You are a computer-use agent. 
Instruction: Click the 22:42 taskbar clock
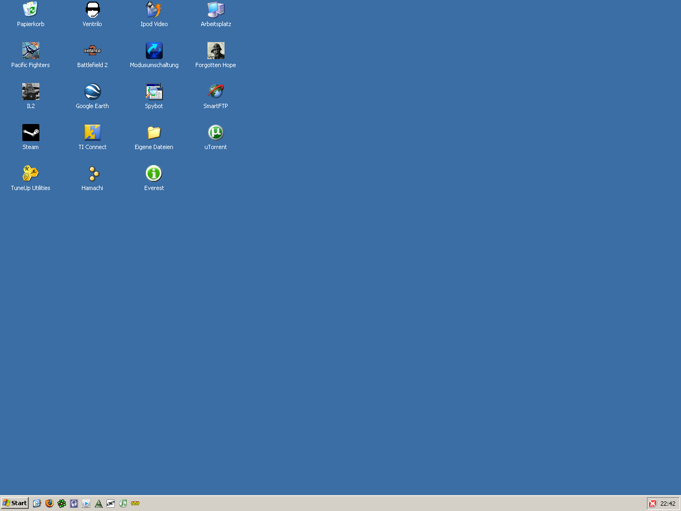668,504
